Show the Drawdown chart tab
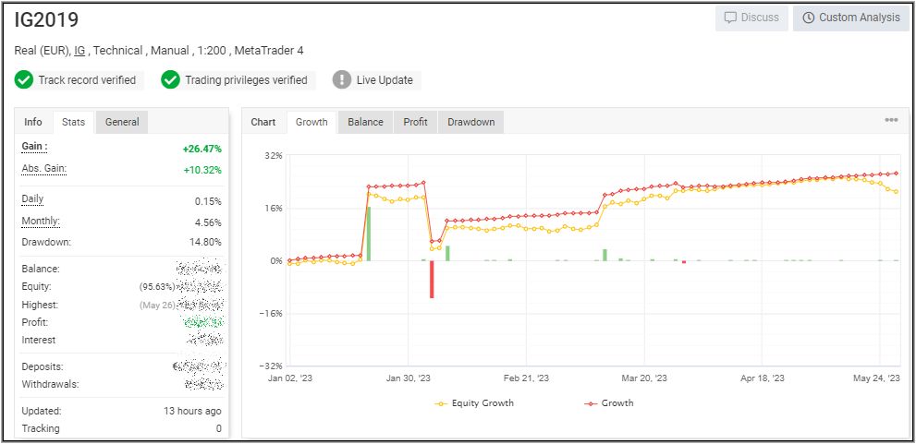 [470, 122]
